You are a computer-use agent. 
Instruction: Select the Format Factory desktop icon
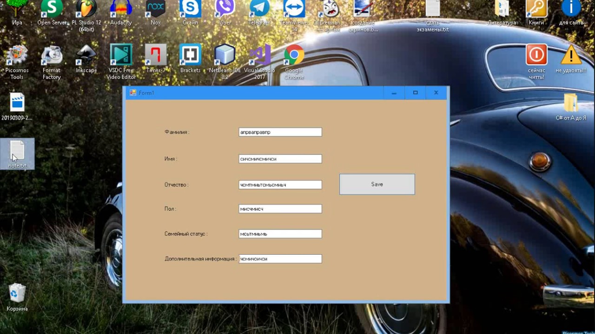[52, 62]
